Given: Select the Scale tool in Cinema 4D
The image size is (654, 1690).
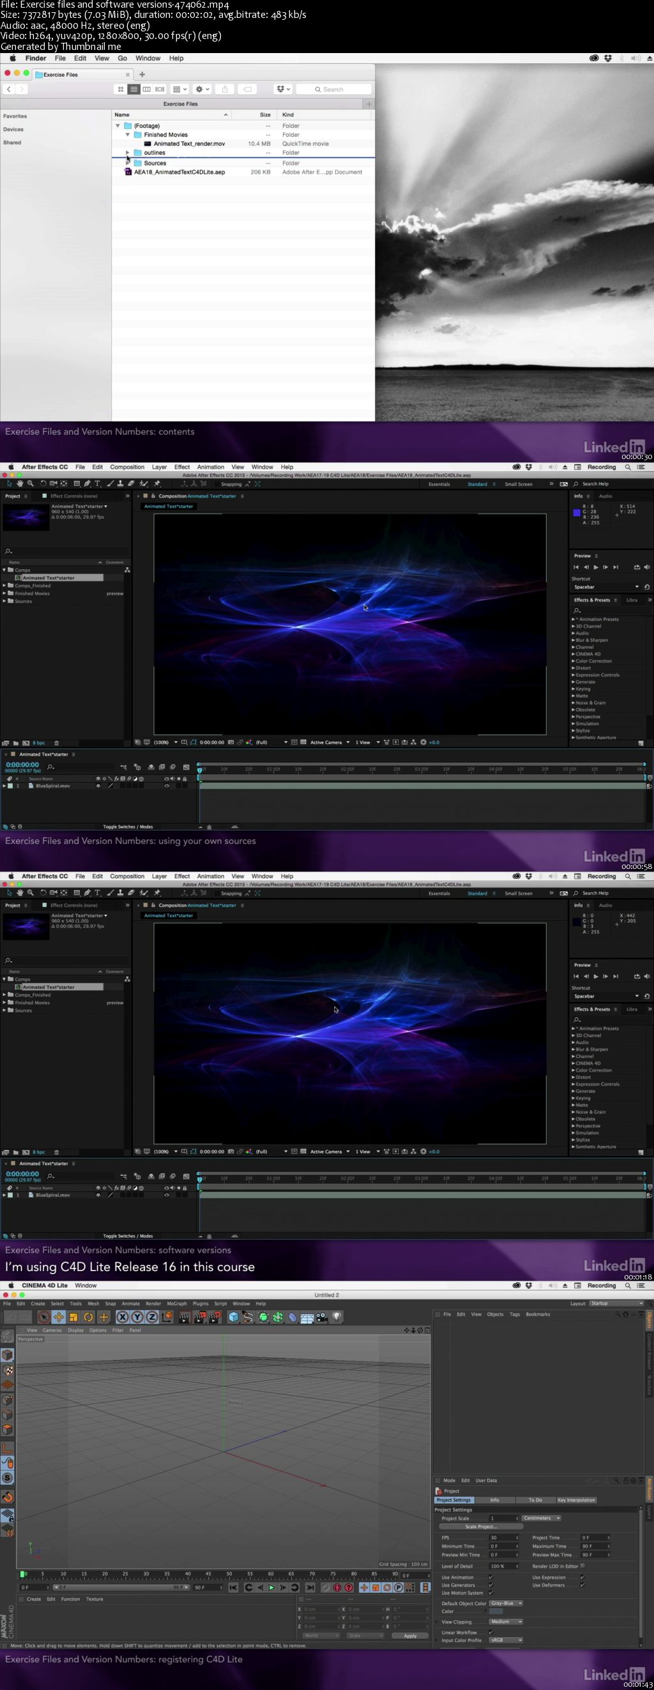Looking at the screenshot, I should (x=73, y=1317).
